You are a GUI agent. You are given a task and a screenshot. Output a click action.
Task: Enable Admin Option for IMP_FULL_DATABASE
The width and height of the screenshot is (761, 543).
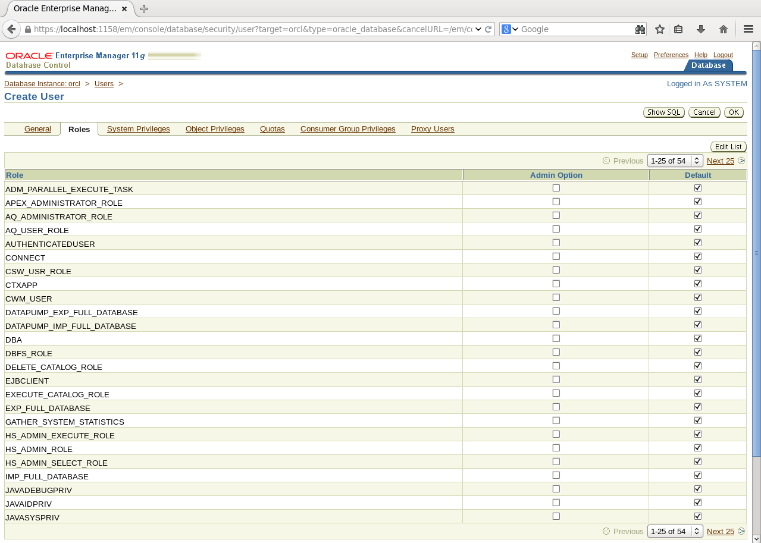click(556, 475)
